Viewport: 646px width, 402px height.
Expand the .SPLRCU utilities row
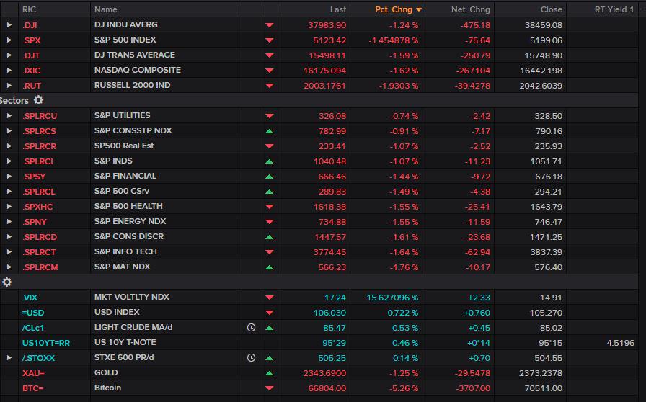tap(9, 116)
